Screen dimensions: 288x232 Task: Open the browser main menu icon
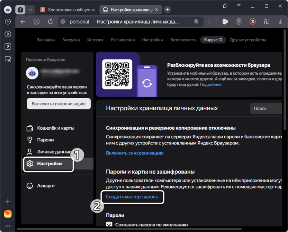click(239, 6)
